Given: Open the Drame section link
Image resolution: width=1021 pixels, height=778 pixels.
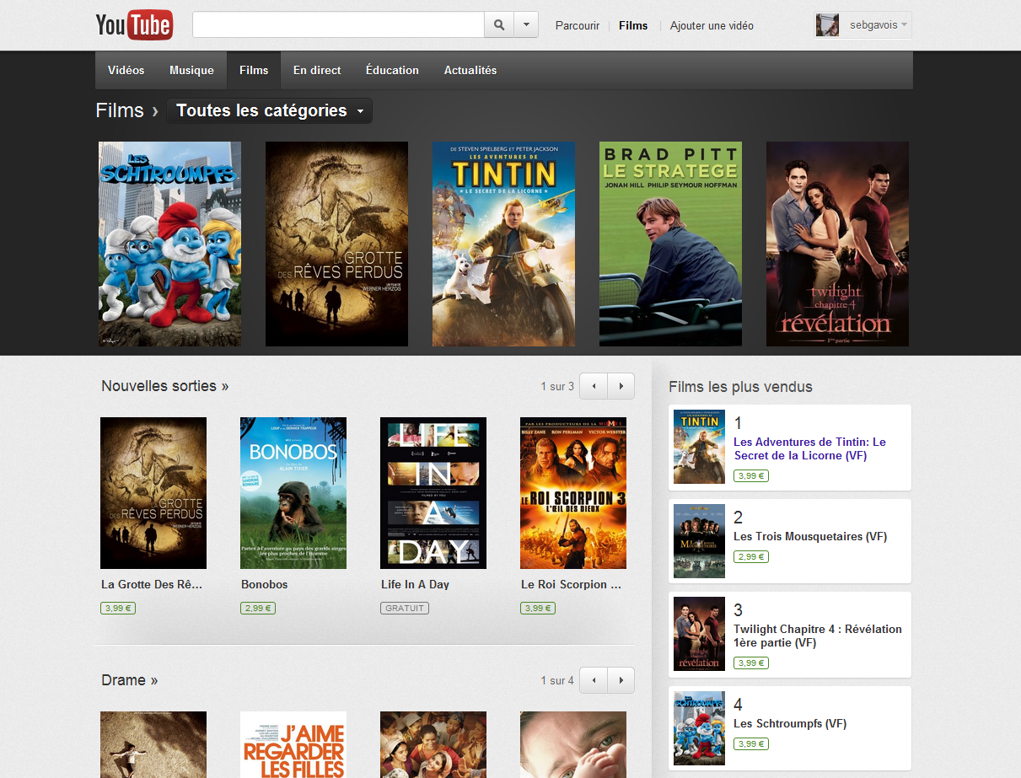Looking at the screenshot, I should [x=129, y=680].
